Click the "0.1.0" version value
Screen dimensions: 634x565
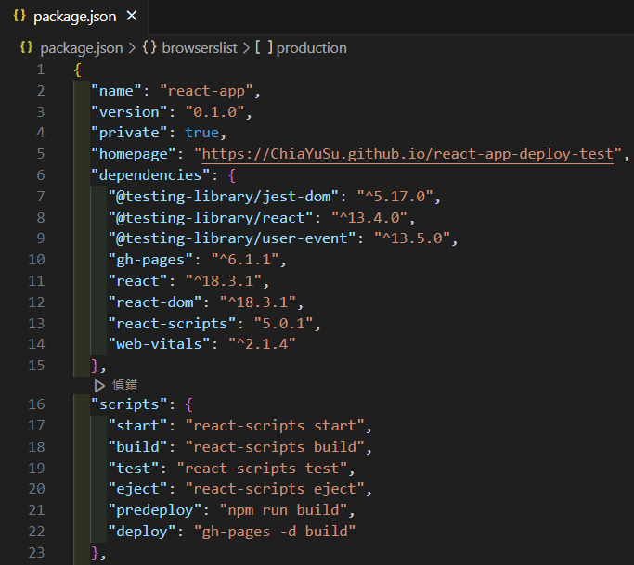214,112
